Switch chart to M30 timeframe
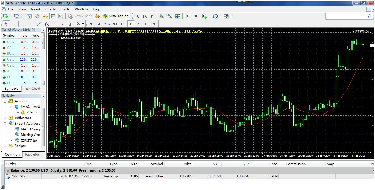 point(115,24)
